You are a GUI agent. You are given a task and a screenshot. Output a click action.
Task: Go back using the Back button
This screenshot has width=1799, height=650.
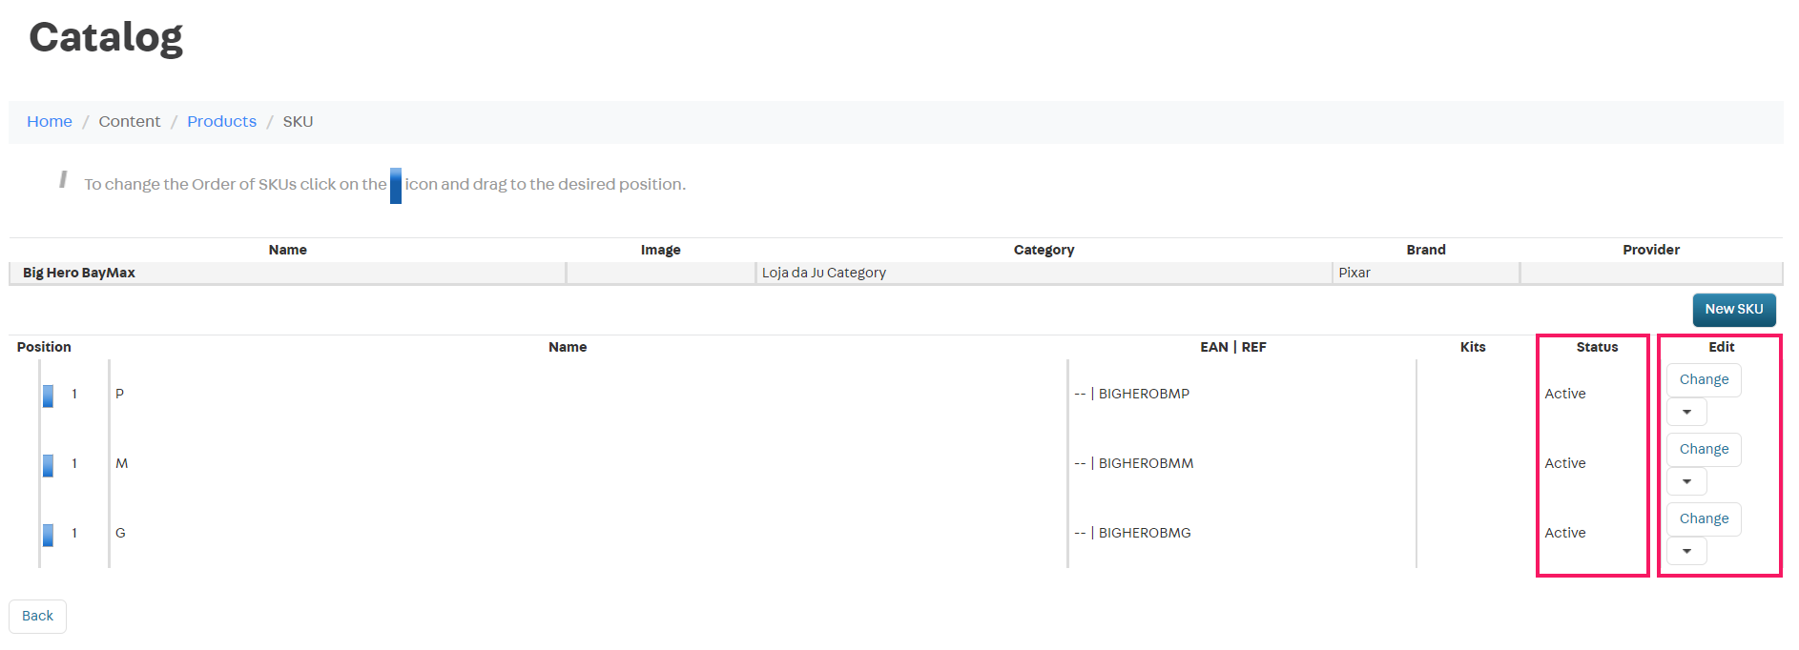(37, 616)
